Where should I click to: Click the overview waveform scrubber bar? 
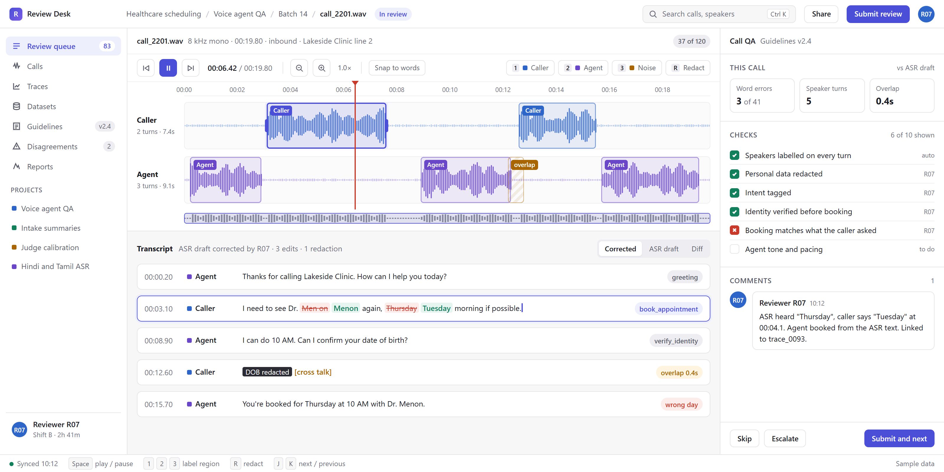pyautogui.click(x=447, y=218)
